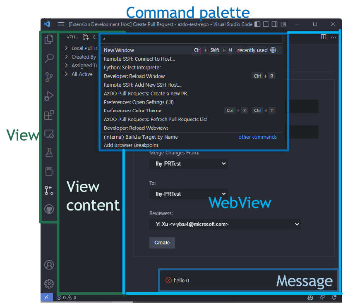Toggle the secondary side bar layout button
Screen dimensions: 343x303
coord(274,24)
